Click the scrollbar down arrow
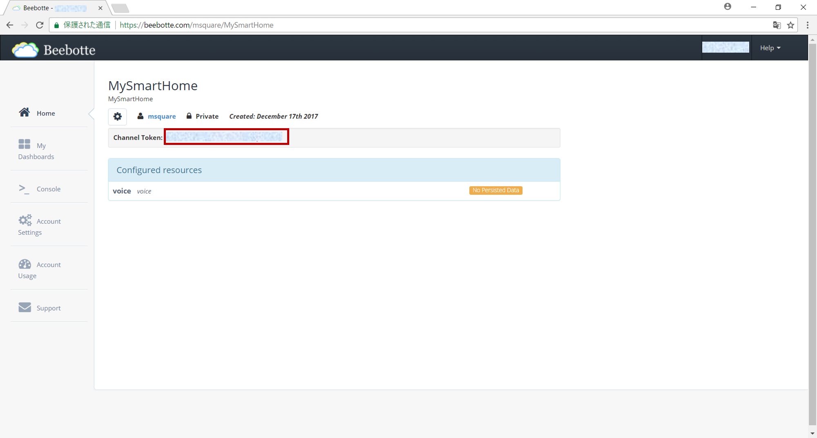The image size is (817, 438). click(812, 434)
